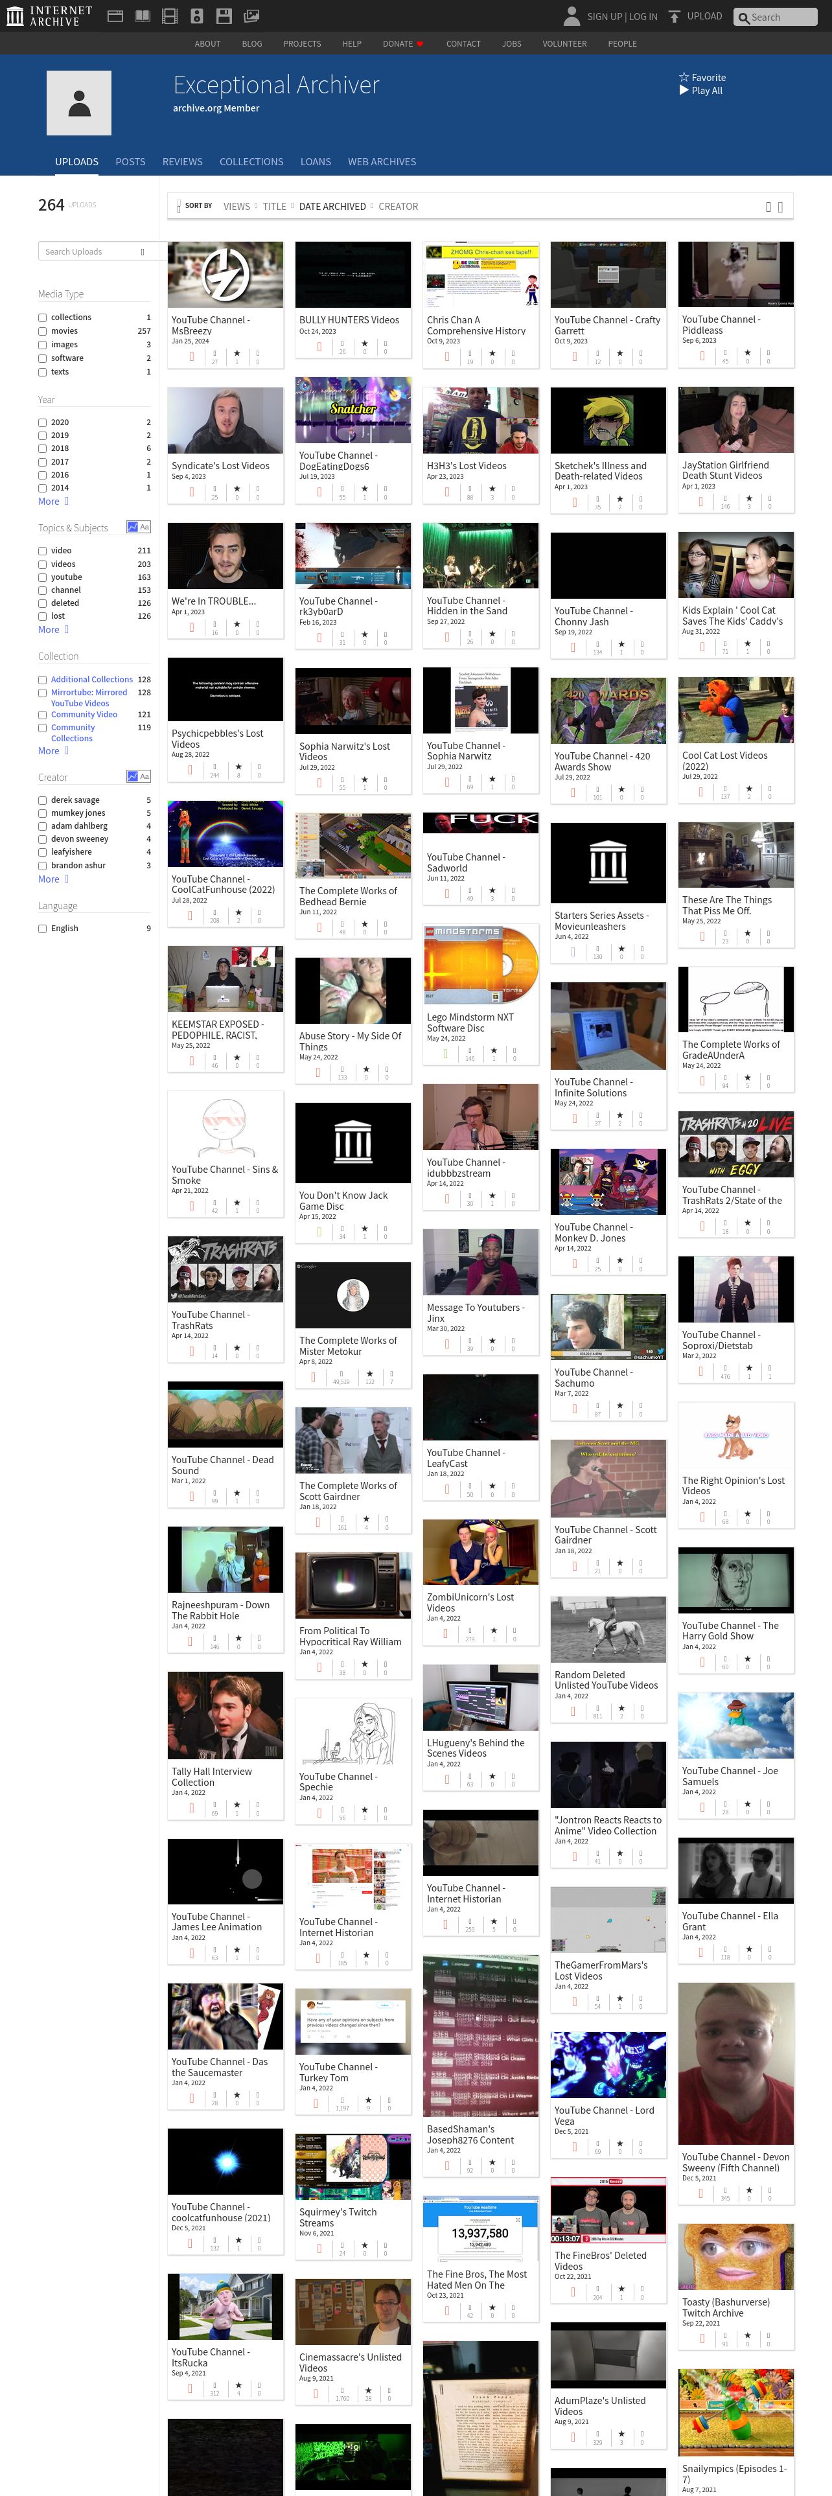The width and height of the screenshot is (832, 2496).
Task: Check the youtube topic checkbox
Action: (x=43, y=577)
